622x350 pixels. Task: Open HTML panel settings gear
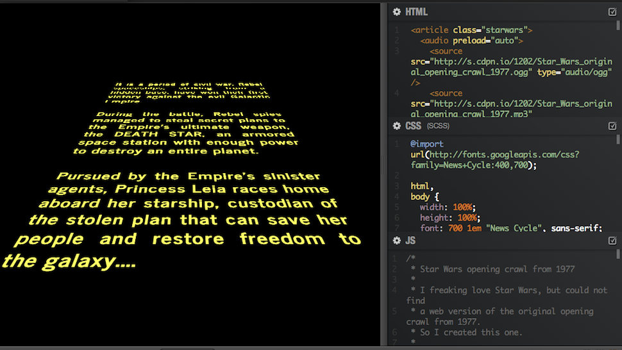[x=397, y=12]
